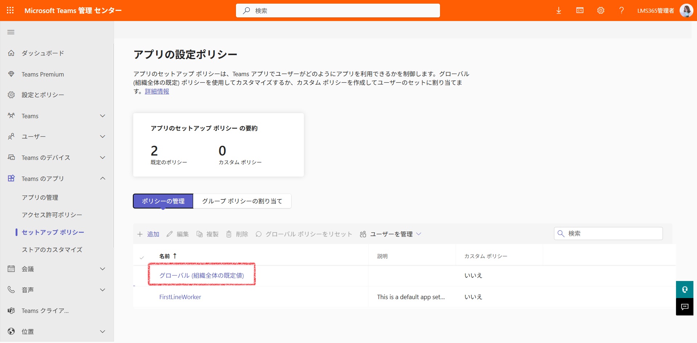Open the settings gear in header
Screen dimensions: 697x343
click(x=601, y=11)
